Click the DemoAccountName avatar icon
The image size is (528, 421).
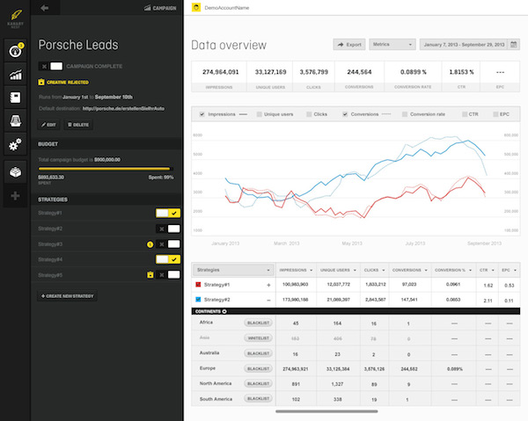click(196, 7)
